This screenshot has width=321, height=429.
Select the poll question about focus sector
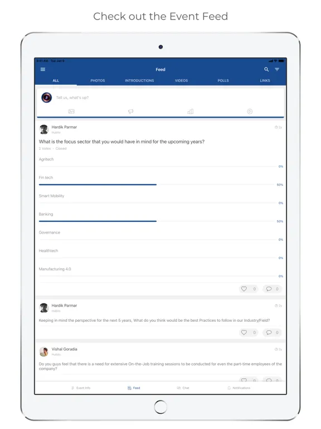(121, 141)
